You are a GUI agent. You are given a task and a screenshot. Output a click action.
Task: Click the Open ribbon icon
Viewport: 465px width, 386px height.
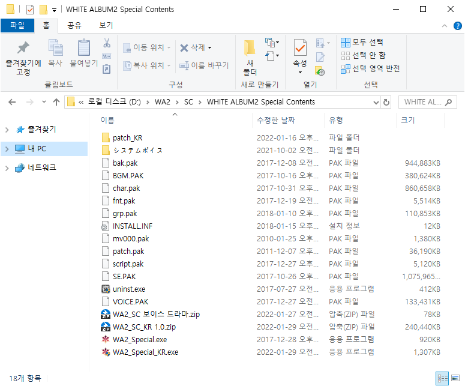(320, 43)
